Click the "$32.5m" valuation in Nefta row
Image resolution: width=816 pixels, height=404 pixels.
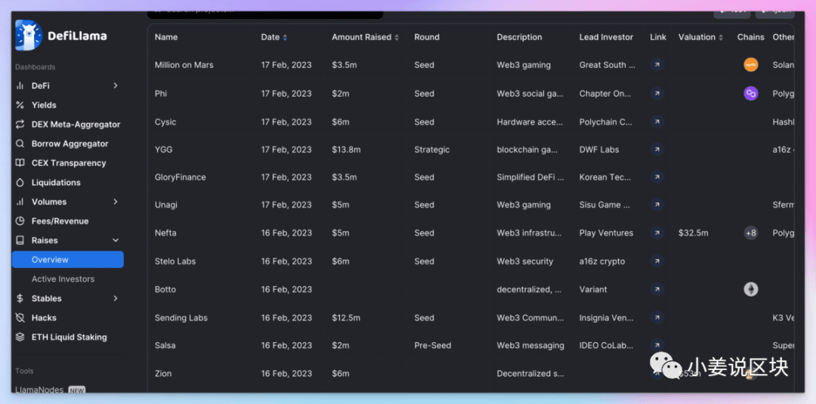[693, 233]
